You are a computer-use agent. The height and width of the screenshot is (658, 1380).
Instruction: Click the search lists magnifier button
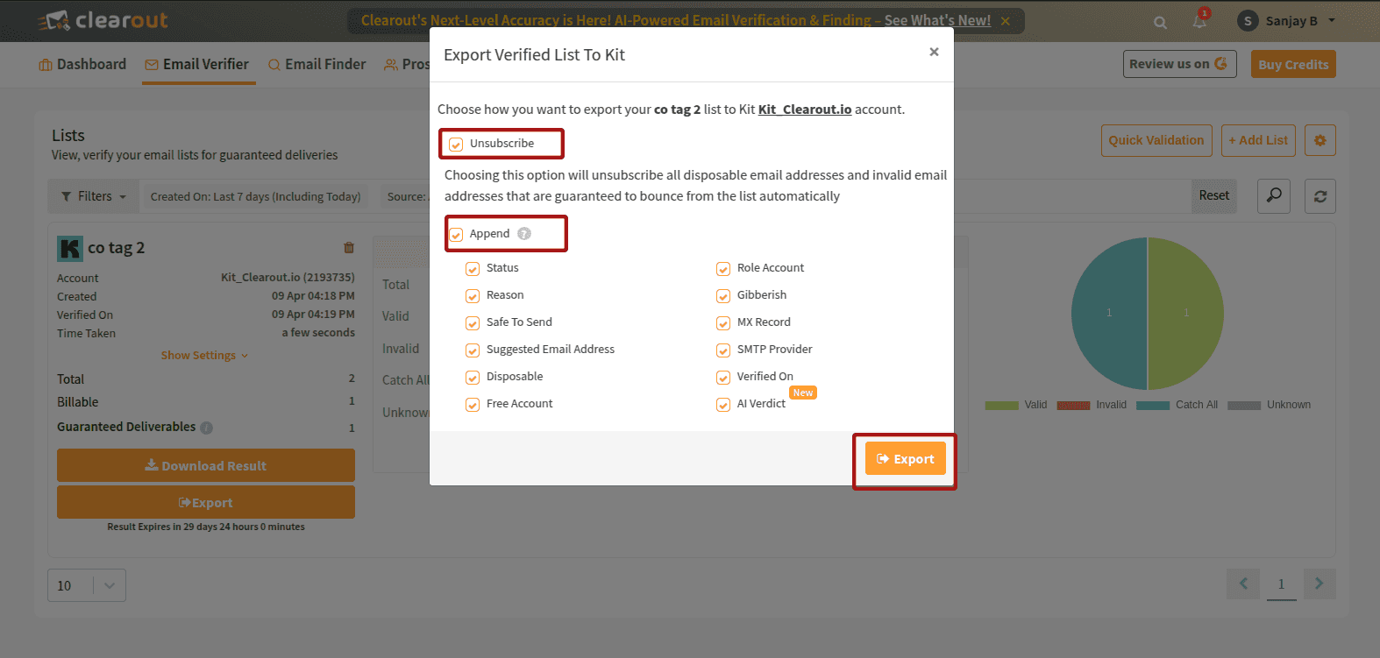[1274, 195]
